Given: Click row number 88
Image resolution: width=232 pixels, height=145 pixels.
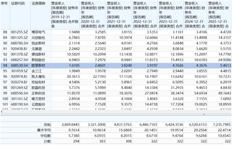Looking at the screenshot, I should pyautogui.click(x=5, y=32).
